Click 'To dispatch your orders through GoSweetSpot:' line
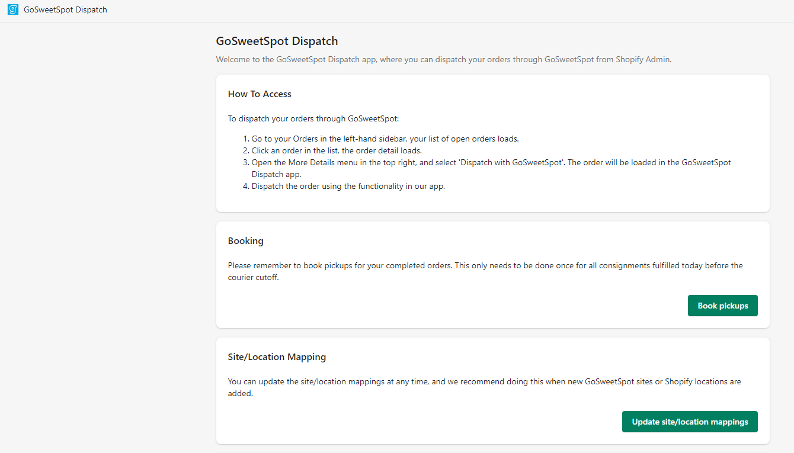 [x=313, y=118]
